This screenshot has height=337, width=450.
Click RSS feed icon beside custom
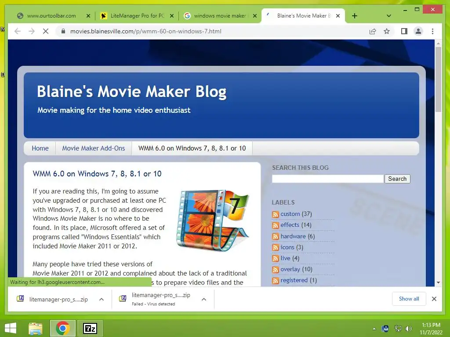[276, 214]
